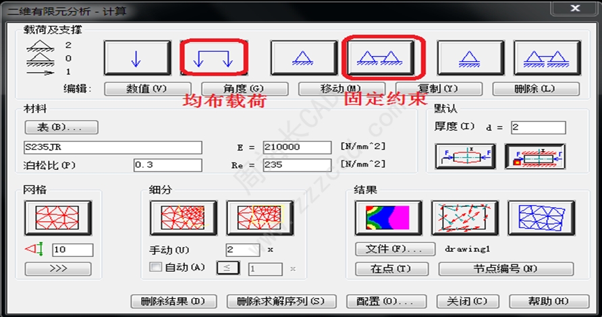
Task: Show the principal stress arrows result
Action: 464,218
